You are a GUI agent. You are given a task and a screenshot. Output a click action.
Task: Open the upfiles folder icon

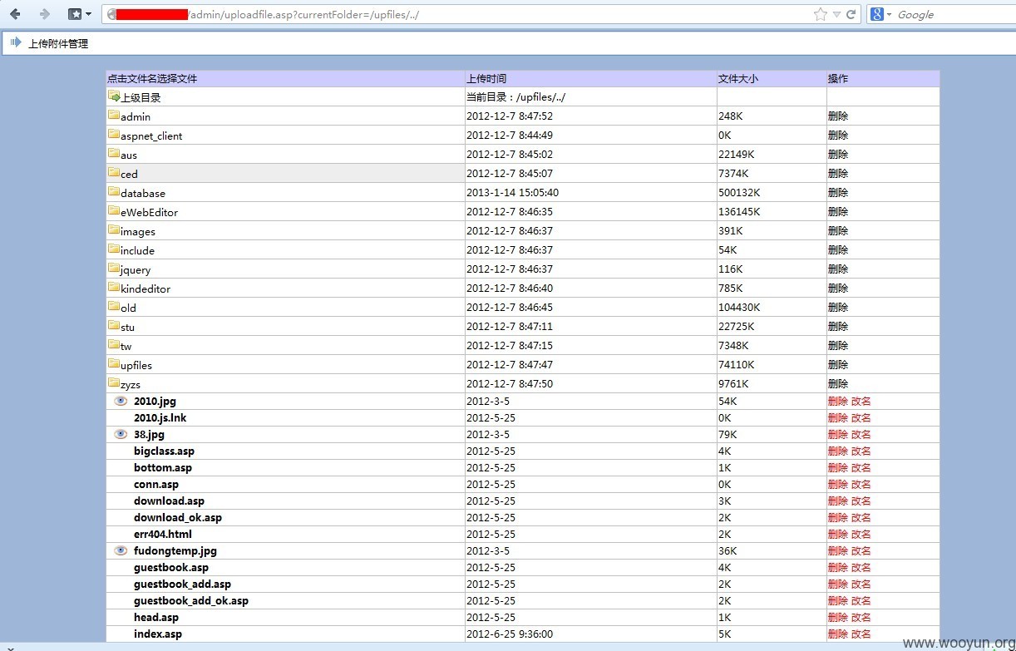[114, 364]
